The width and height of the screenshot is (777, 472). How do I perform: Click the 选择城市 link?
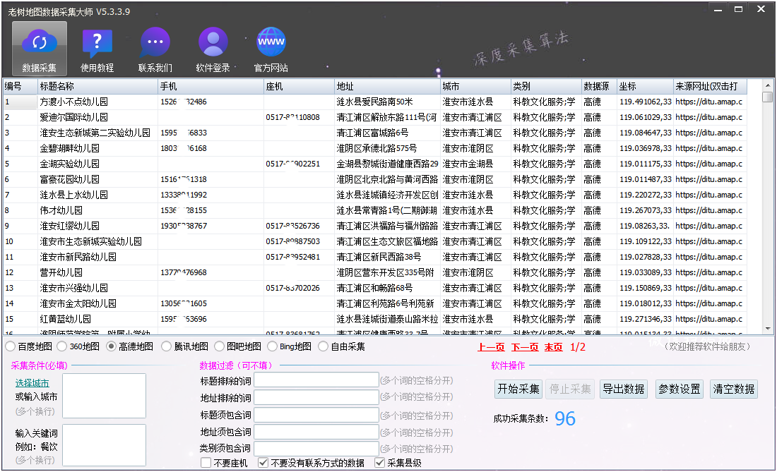pos(32,383)
